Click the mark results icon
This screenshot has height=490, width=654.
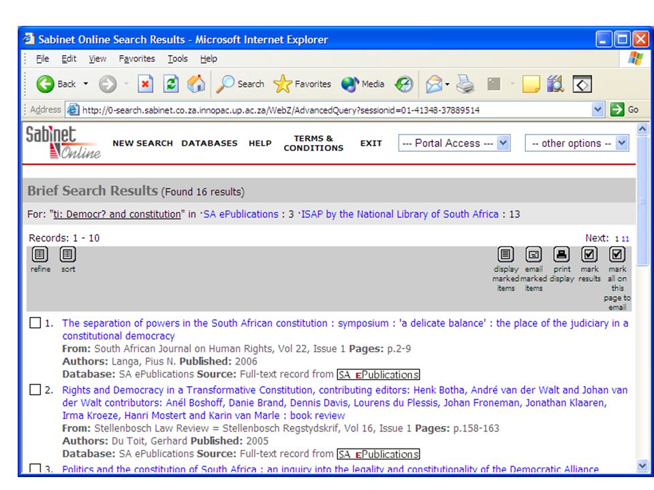pos(589,254)
